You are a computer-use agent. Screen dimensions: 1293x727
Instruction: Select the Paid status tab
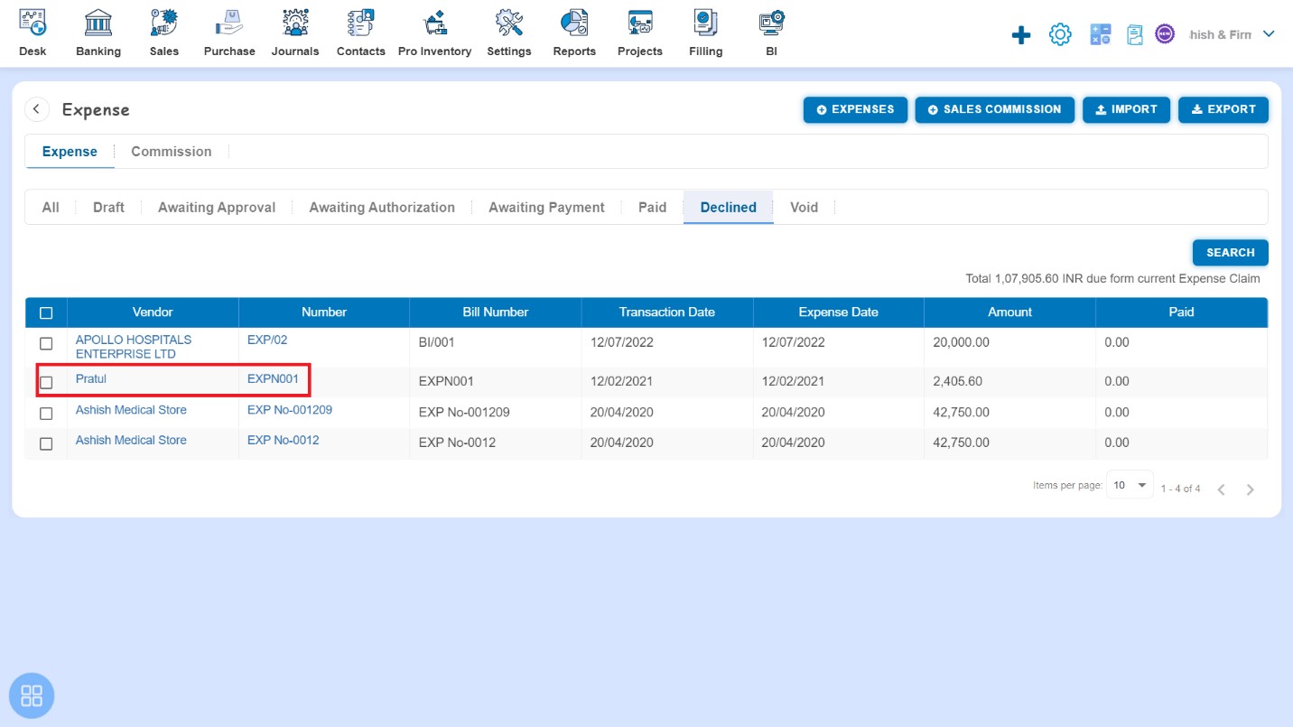click(652, 208)
